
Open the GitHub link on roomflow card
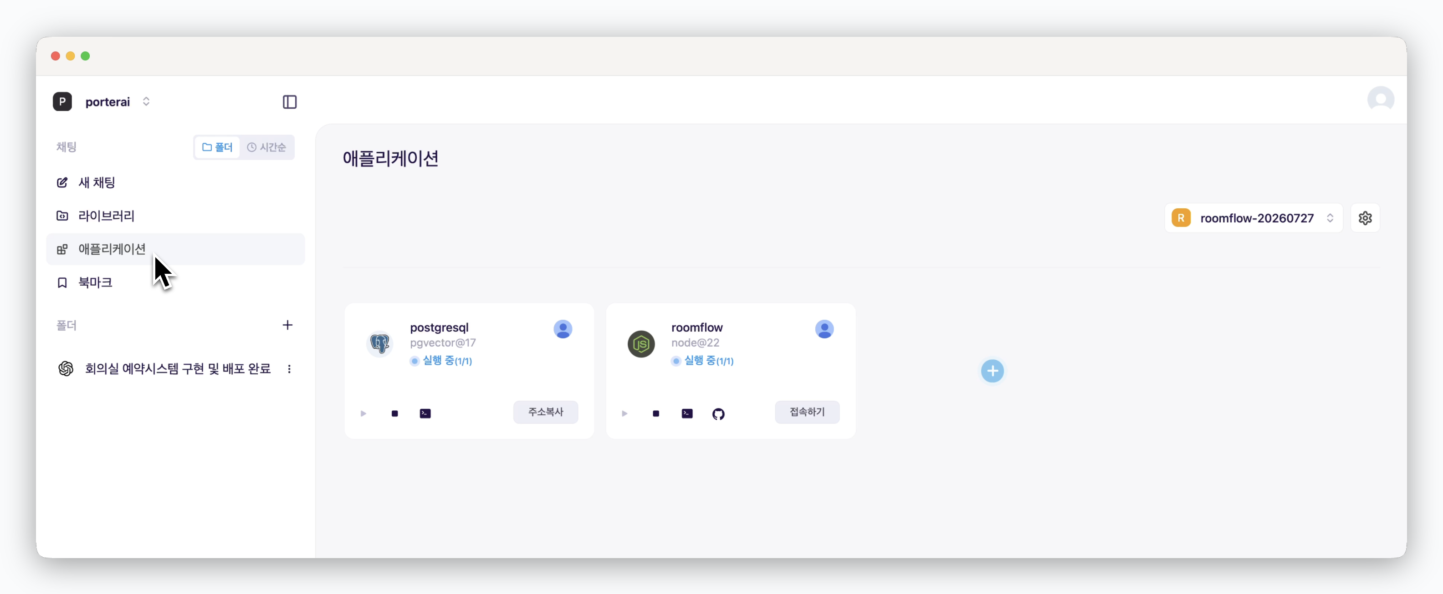click(x=718, y=414)
